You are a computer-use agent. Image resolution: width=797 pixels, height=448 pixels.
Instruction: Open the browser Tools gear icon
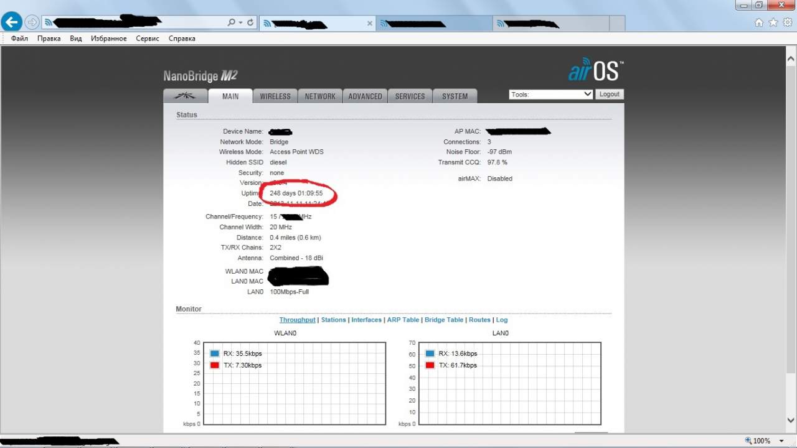pos(787,22)
